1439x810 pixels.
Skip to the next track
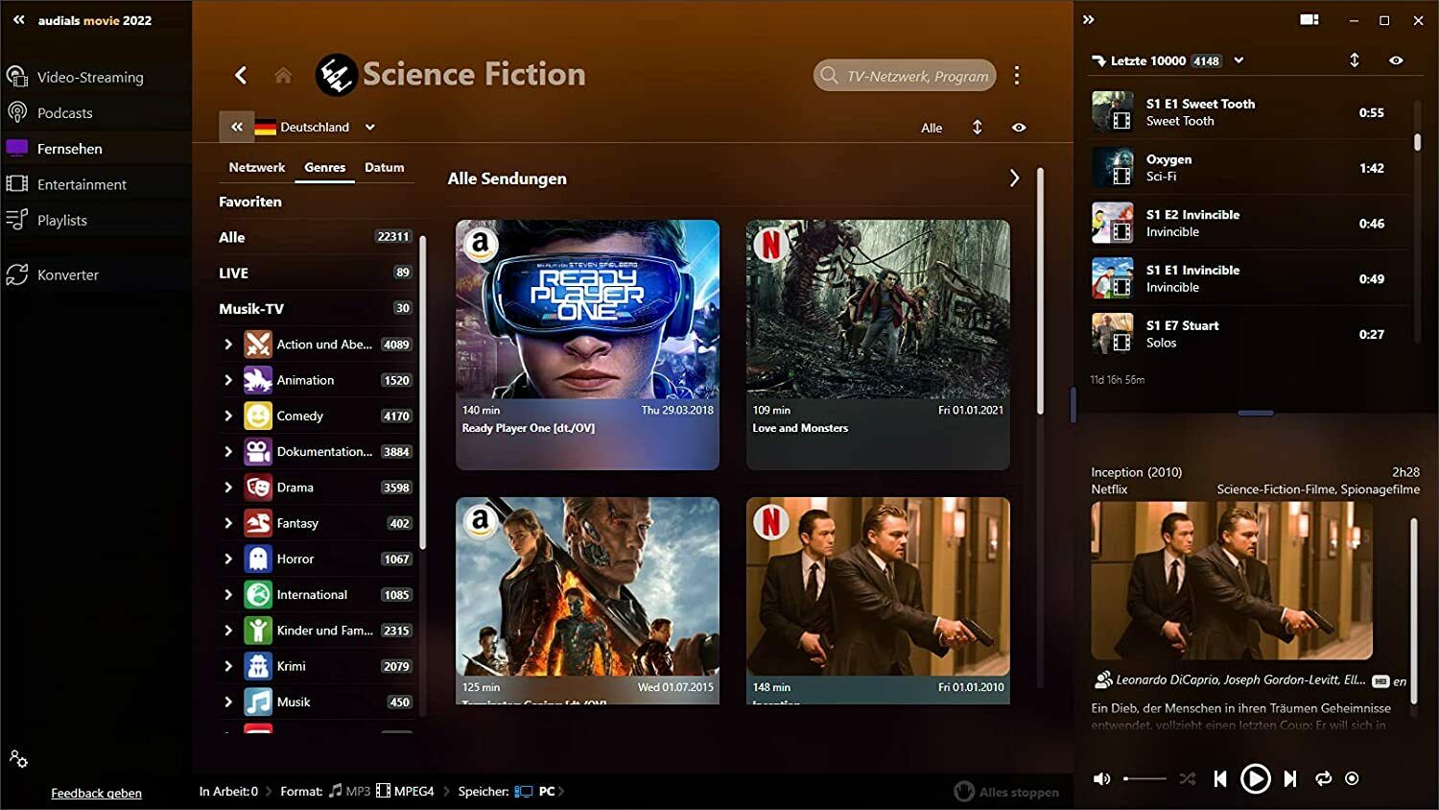(x=1290, y=778)
